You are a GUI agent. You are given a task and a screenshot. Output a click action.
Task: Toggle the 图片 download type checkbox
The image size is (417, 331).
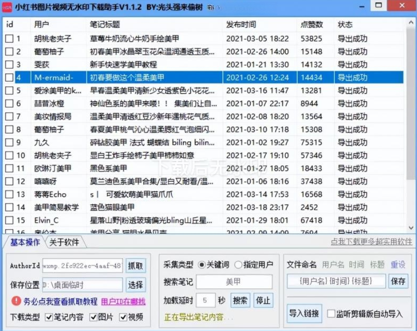93,317
